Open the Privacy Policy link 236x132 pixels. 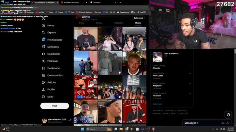(170, 111)
